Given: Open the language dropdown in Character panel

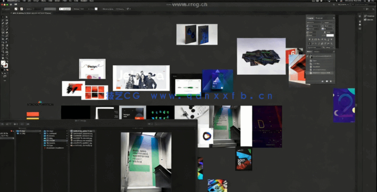Looking at the screenshot, I should [x=314, y=47].
